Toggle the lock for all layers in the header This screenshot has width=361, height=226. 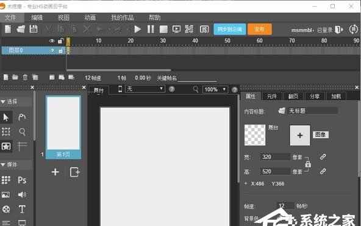pyautogui.click(x=60, y=41)
